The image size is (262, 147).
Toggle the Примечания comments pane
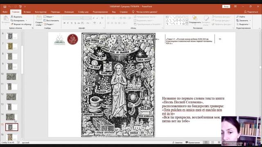pos(193,143)
